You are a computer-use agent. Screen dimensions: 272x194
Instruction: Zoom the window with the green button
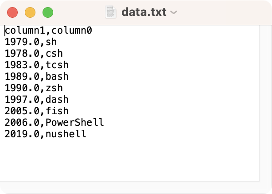click(47, 12)
